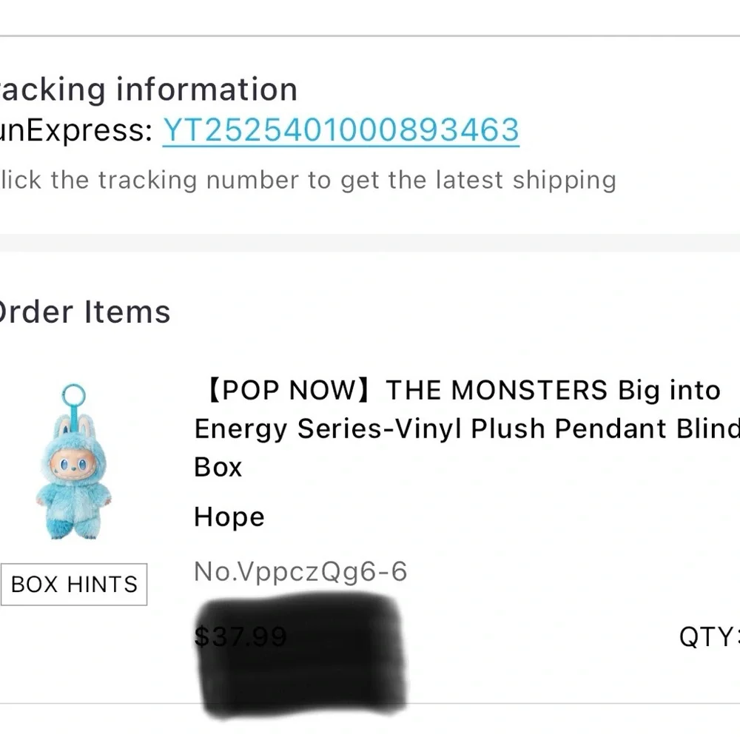Select the "Hope" variant label
This screenshot has height=740, width=740.
point(229,517)
